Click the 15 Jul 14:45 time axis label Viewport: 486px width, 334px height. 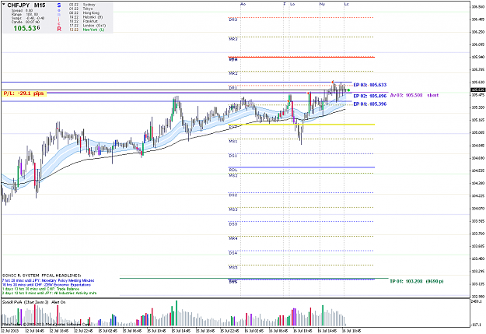pyautogui.click(x=180, y=331)
